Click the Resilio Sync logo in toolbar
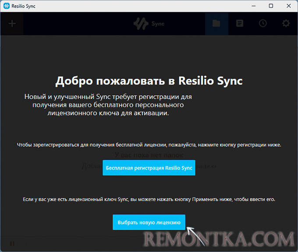Screen dimensions: 298x252 pyautogui.click(x=149, y=24)
